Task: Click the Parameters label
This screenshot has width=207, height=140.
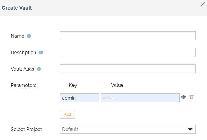Action: point(24,86)
